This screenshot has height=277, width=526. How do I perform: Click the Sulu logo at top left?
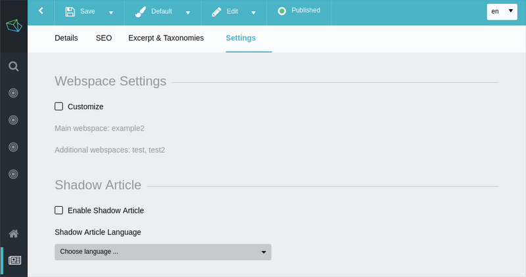click(14, 26)
